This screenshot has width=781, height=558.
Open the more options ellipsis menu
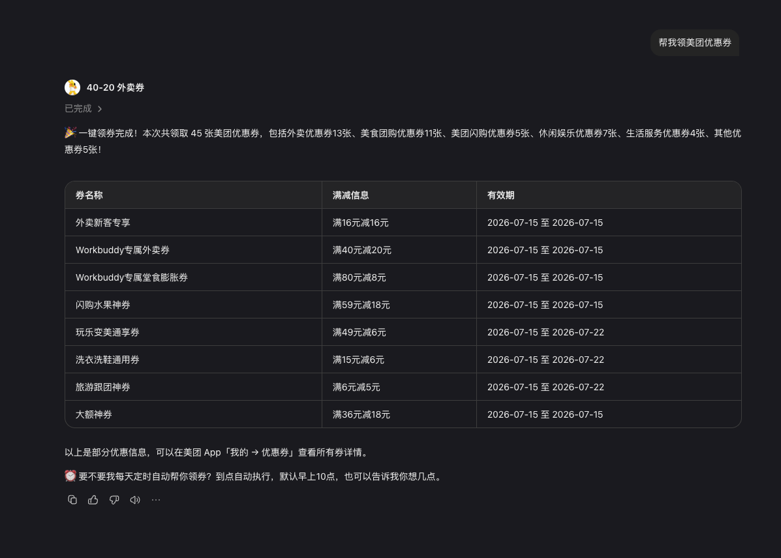[156, 500]
